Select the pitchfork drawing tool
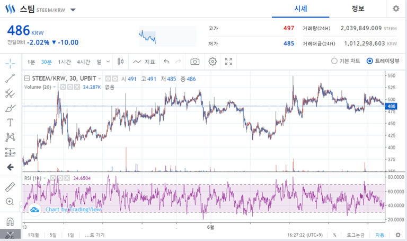The height and width of the screenshot is (241, 407). [10, 93]
